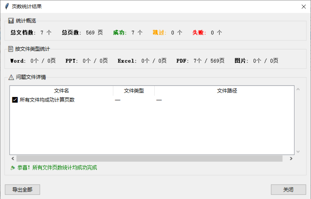Click the horizontal scrollbar thumb
This screenshot has width=311, height=199.
(149, 159)
